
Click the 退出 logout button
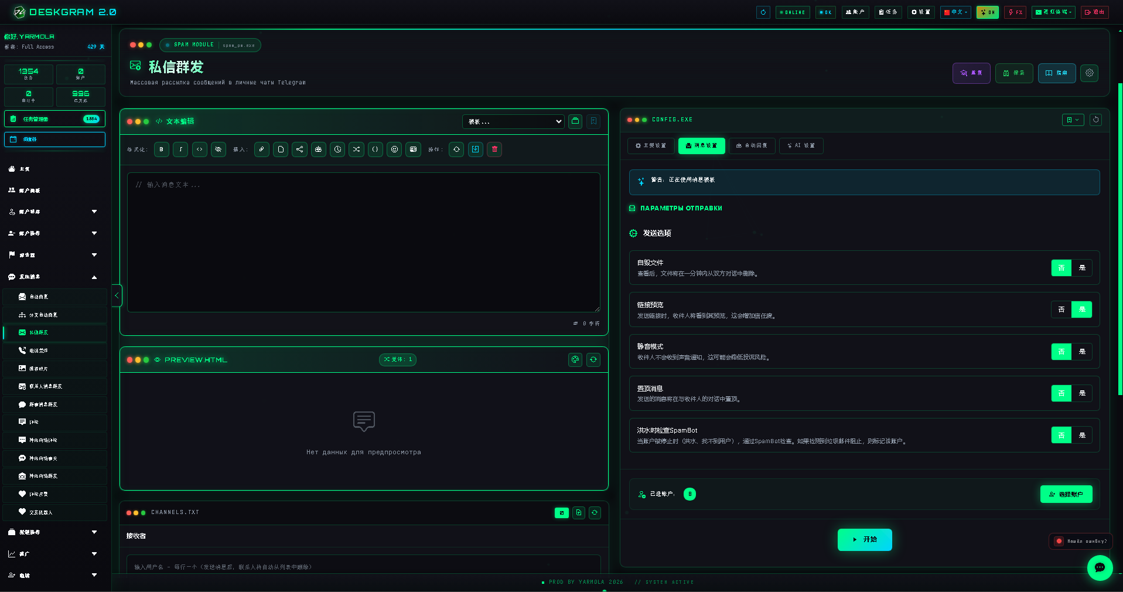coord(1094,12)
